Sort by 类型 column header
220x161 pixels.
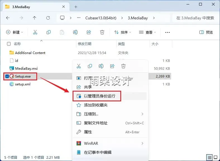(121, 44)
